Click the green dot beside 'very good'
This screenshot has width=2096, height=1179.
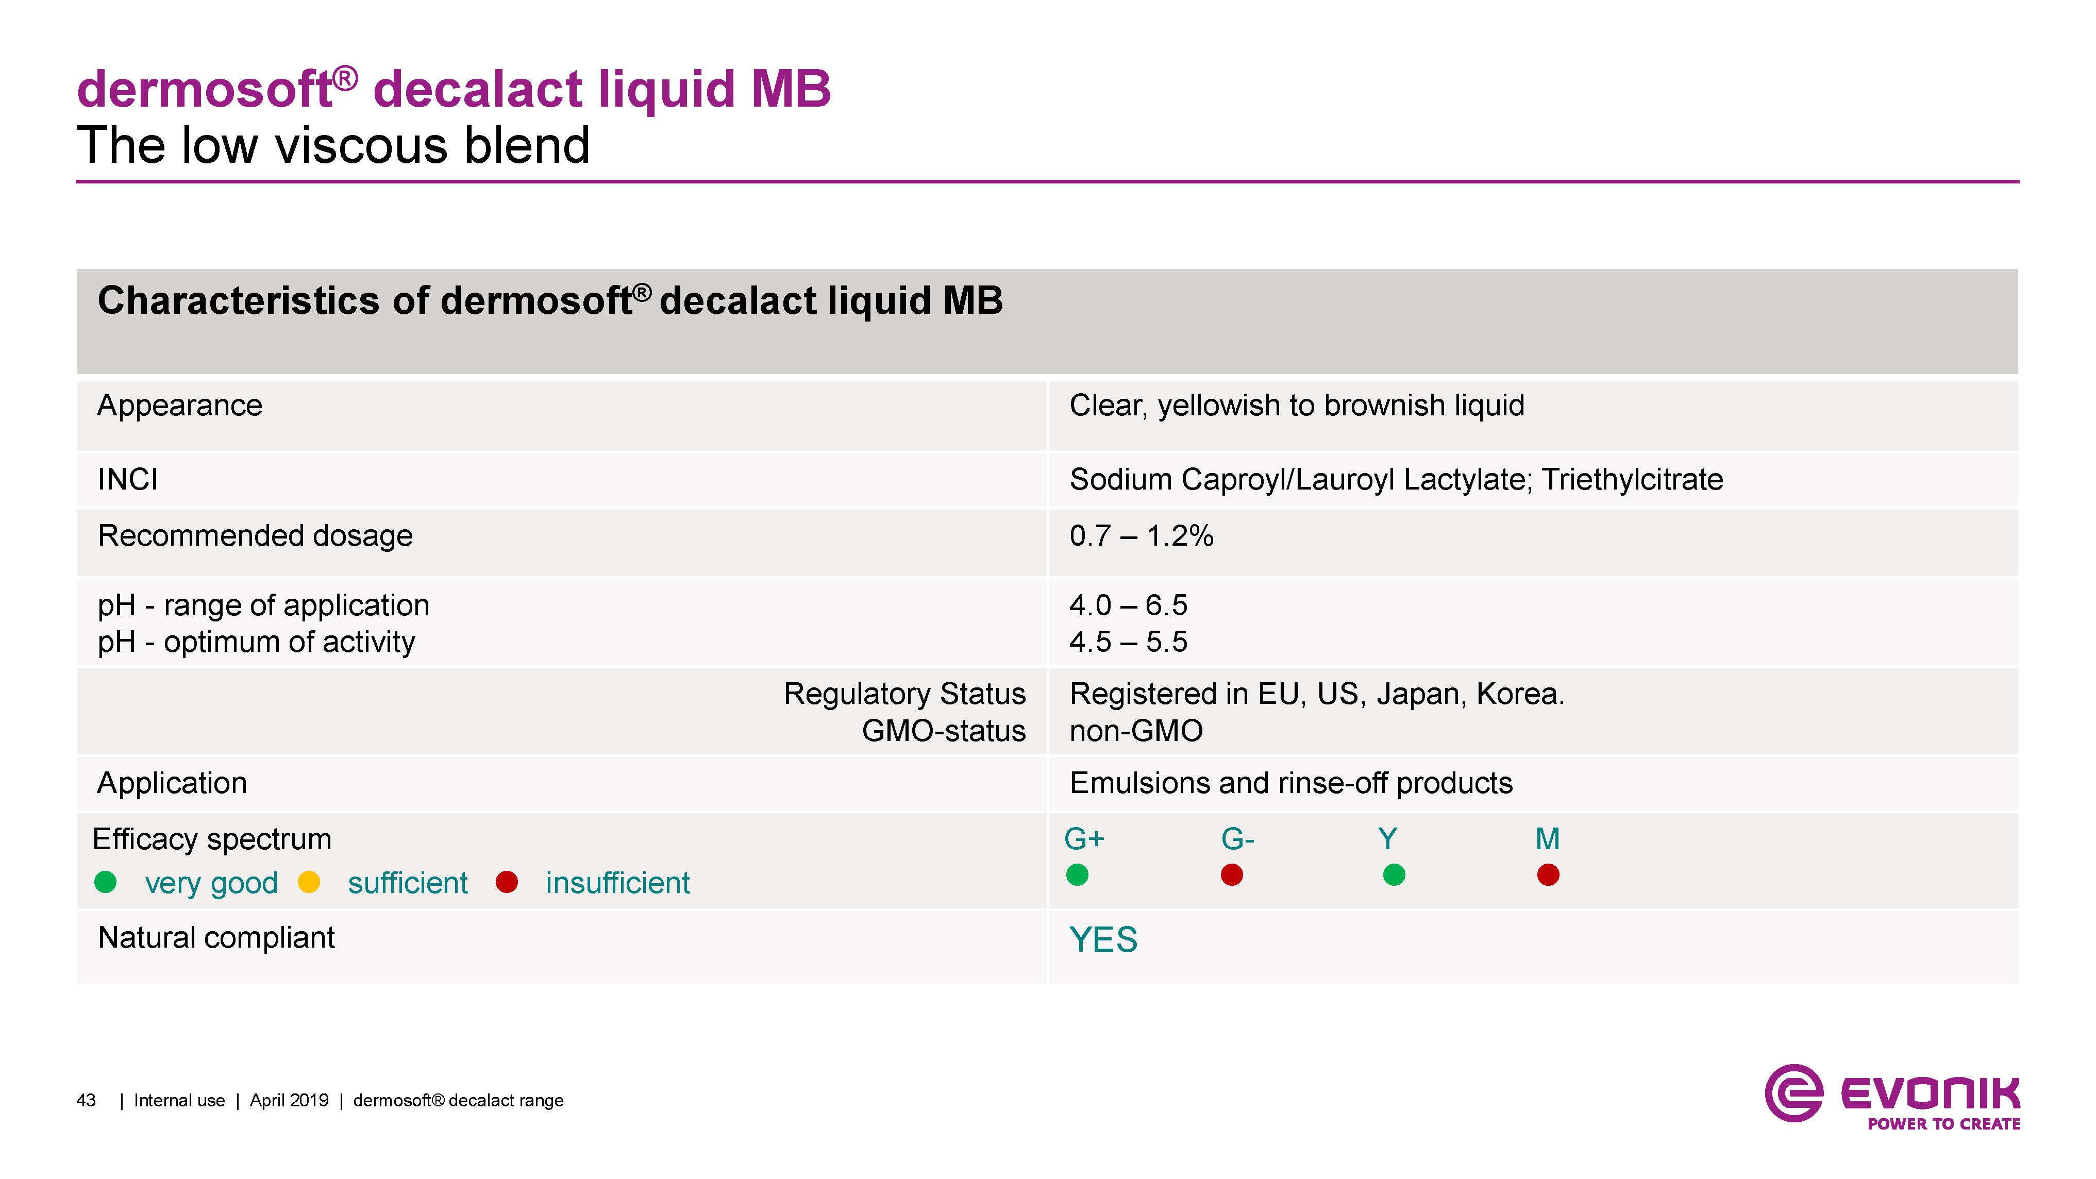tap(106, 882)
